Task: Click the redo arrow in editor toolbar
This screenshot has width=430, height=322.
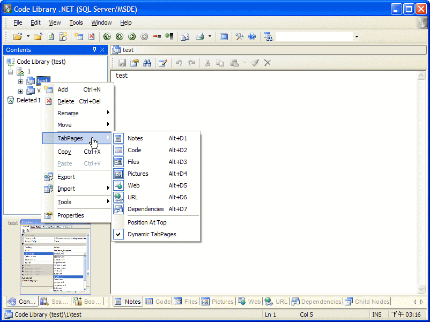Action: (191, 63)
